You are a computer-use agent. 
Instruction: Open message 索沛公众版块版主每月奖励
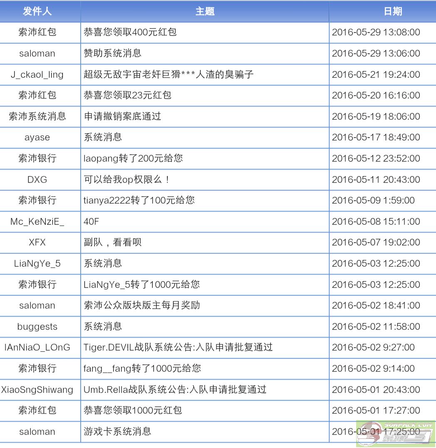(142, 306)
